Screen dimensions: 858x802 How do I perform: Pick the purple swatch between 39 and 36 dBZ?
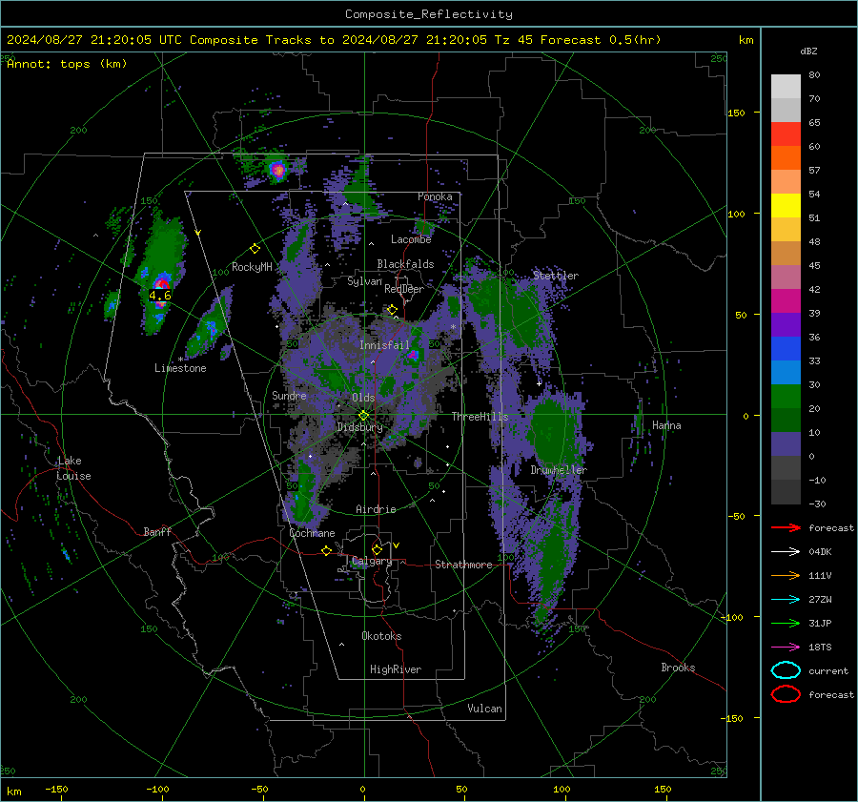point(786,325)
